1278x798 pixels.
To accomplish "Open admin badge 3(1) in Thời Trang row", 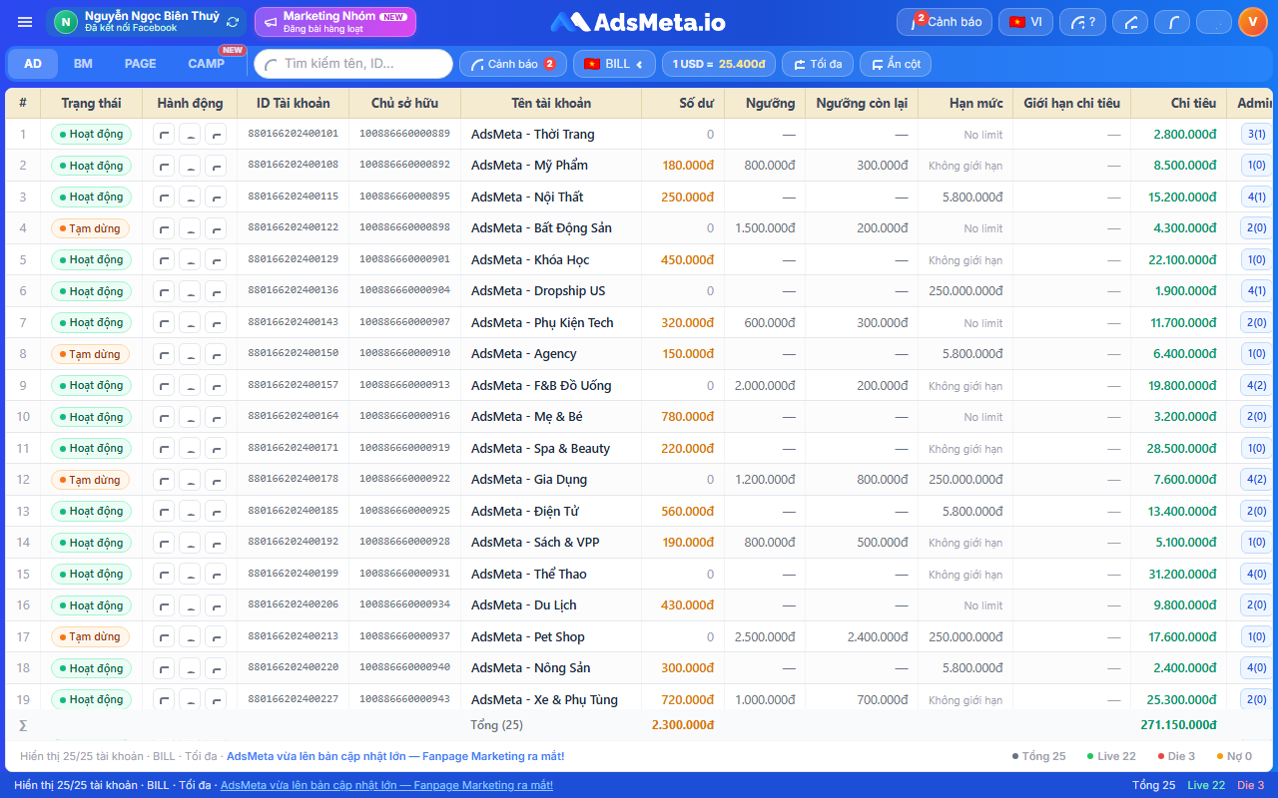I will click(1256, 135).
